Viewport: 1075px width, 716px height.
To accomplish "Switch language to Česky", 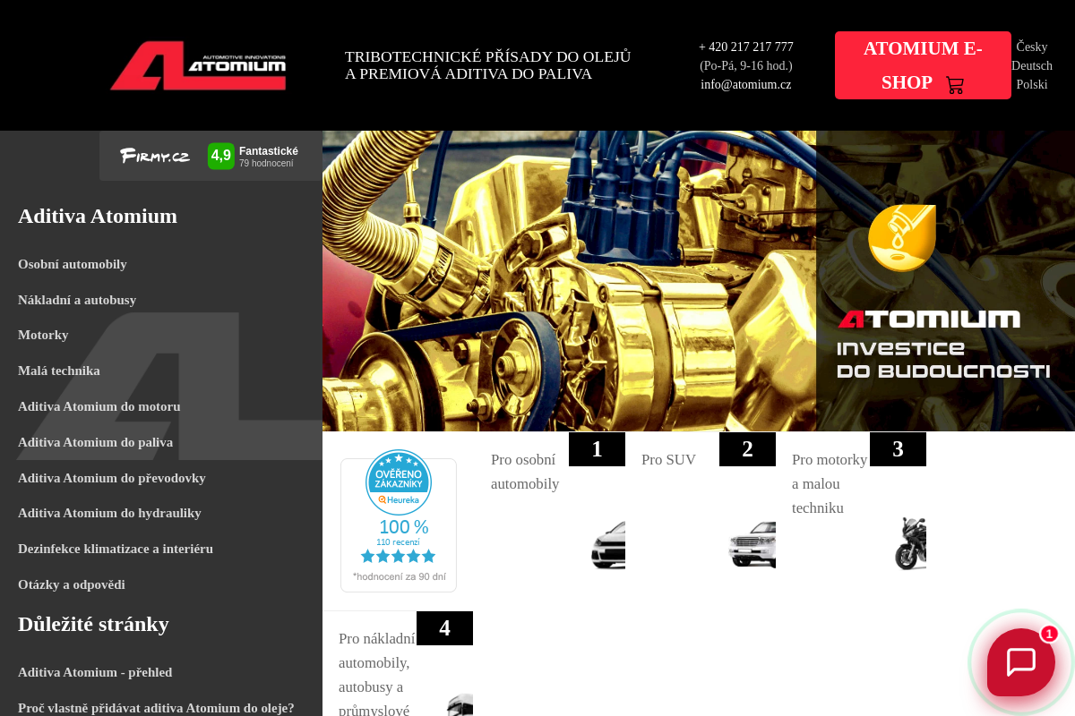I will click(1032, 47).
